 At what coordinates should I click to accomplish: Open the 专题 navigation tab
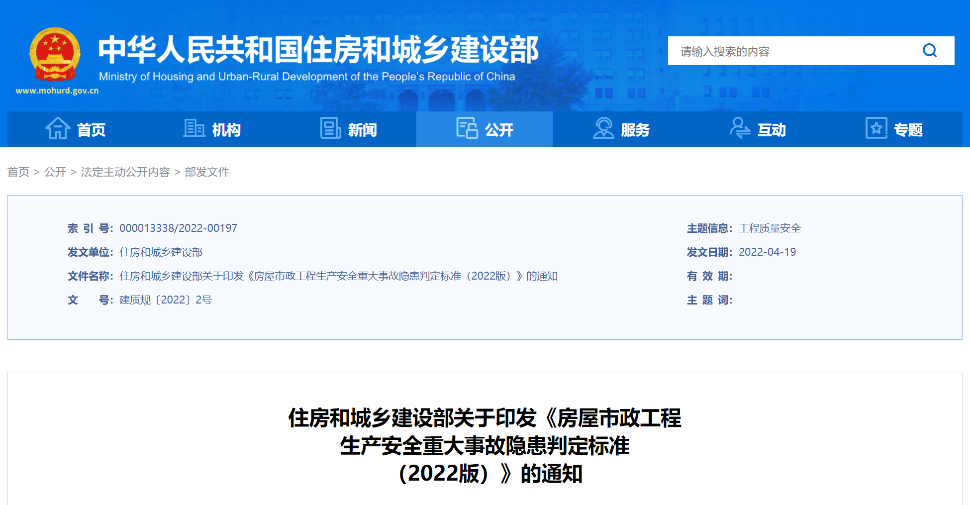pos(894,129)
